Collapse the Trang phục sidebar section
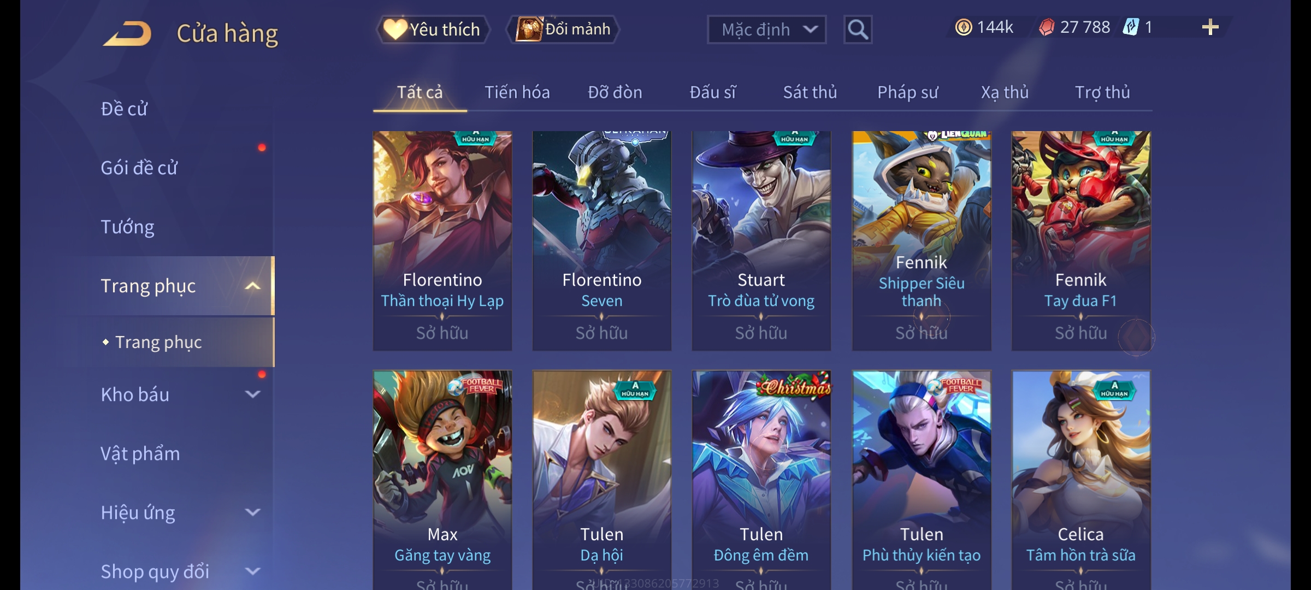 click(252, 286)
